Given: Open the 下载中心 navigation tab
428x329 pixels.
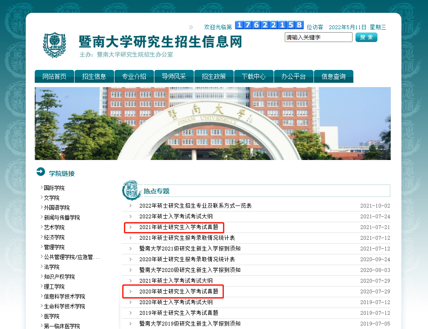Looking at the screenshot, I should coord(253,76).
